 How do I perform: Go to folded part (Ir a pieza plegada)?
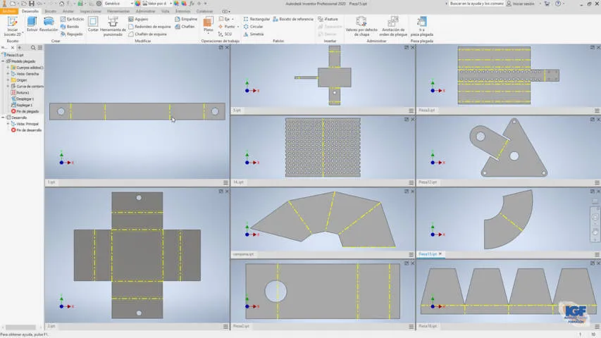tap(421, 26)
